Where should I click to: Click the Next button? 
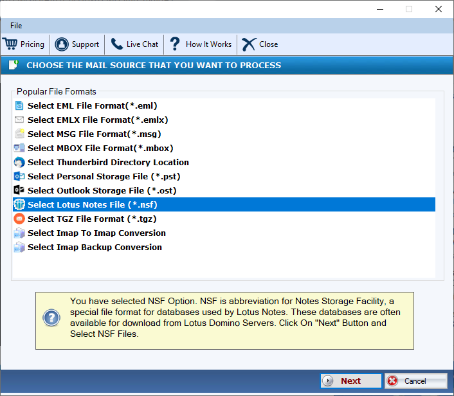tap(350, 381)
